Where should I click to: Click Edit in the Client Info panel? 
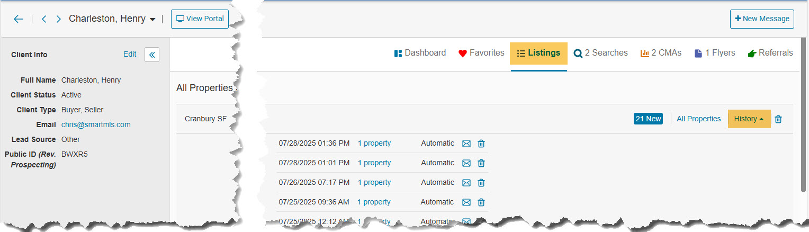click(130, 54)
